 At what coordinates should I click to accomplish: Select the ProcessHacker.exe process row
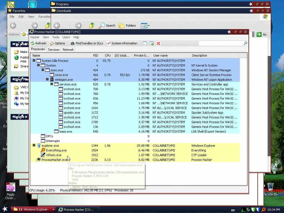[135, 160]
